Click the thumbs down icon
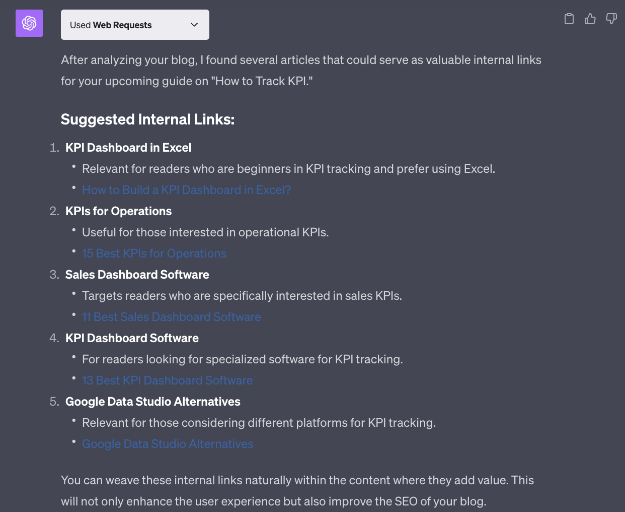Viewport: 625px width, 512px height. click(x=611, y=19)
